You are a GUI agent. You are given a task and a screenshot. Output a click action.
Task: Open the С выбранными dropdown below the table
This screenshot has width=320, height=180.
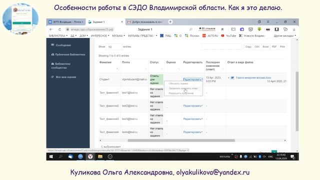click(x=111, y=146)
